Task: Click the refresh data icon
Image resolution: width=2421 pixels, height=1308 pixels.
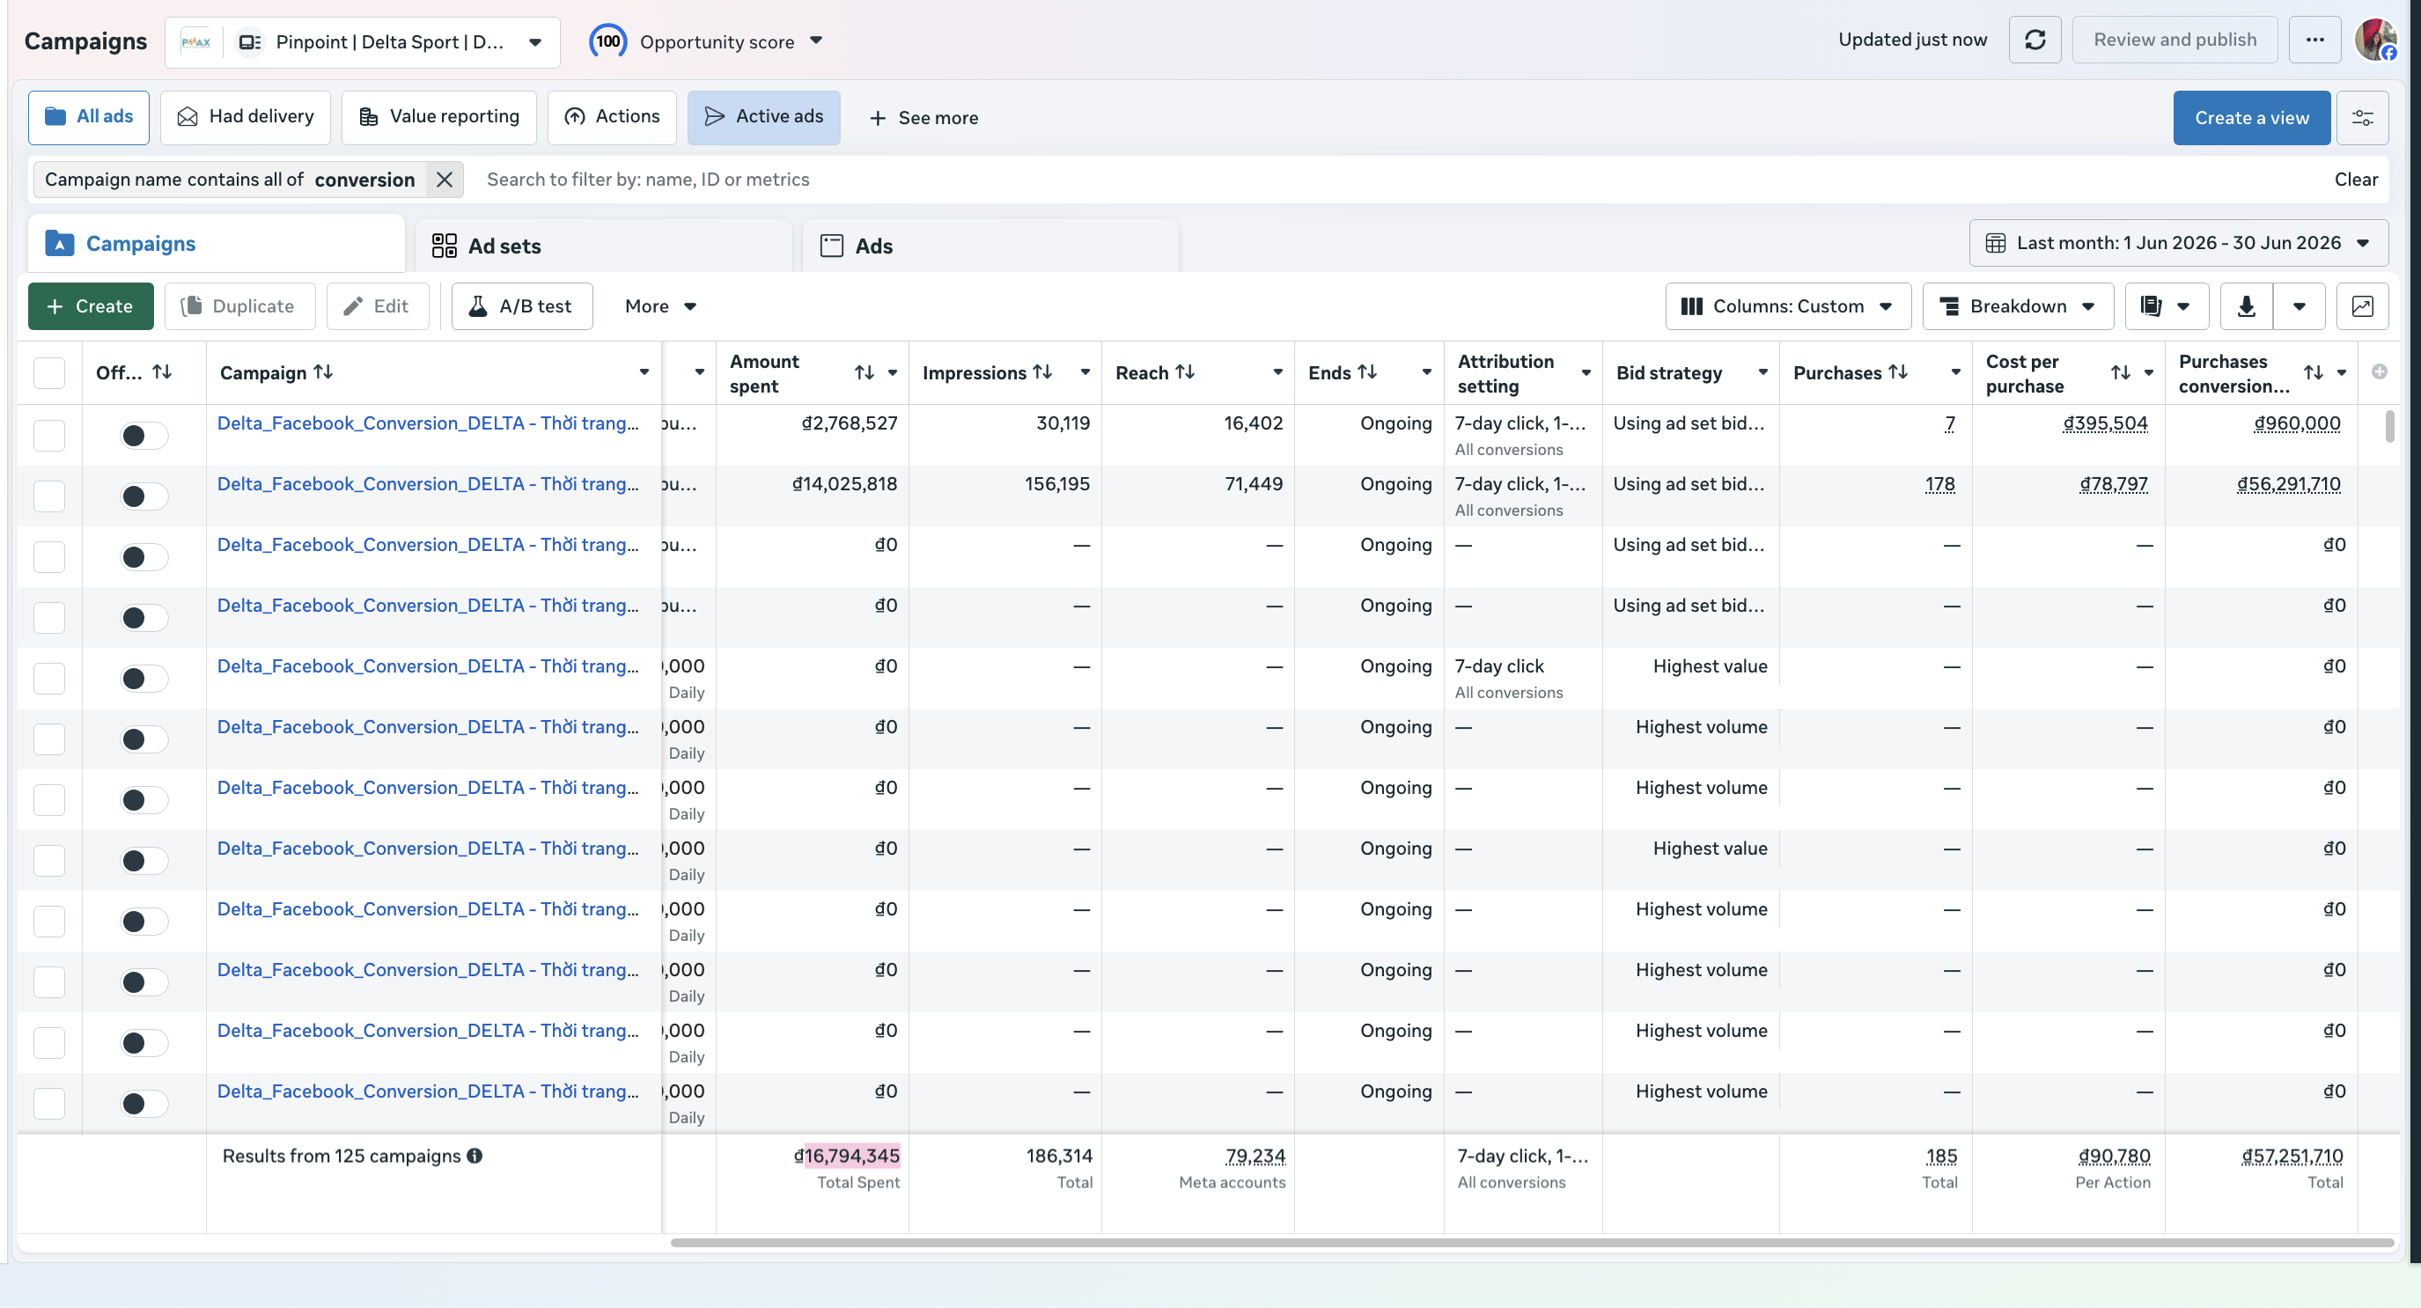Action: (x=2035, y=40)
